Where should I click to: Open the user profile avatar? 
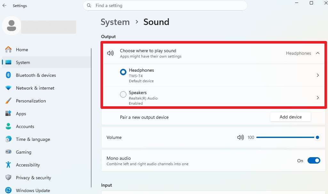click(12, 26)
